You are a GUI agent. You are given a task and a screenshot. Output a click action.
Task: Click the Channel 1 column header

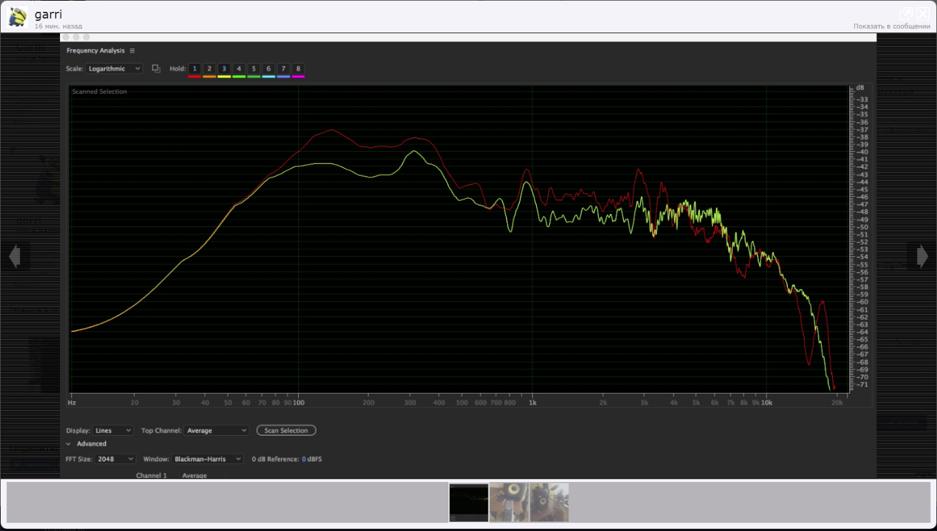[151, 475]
